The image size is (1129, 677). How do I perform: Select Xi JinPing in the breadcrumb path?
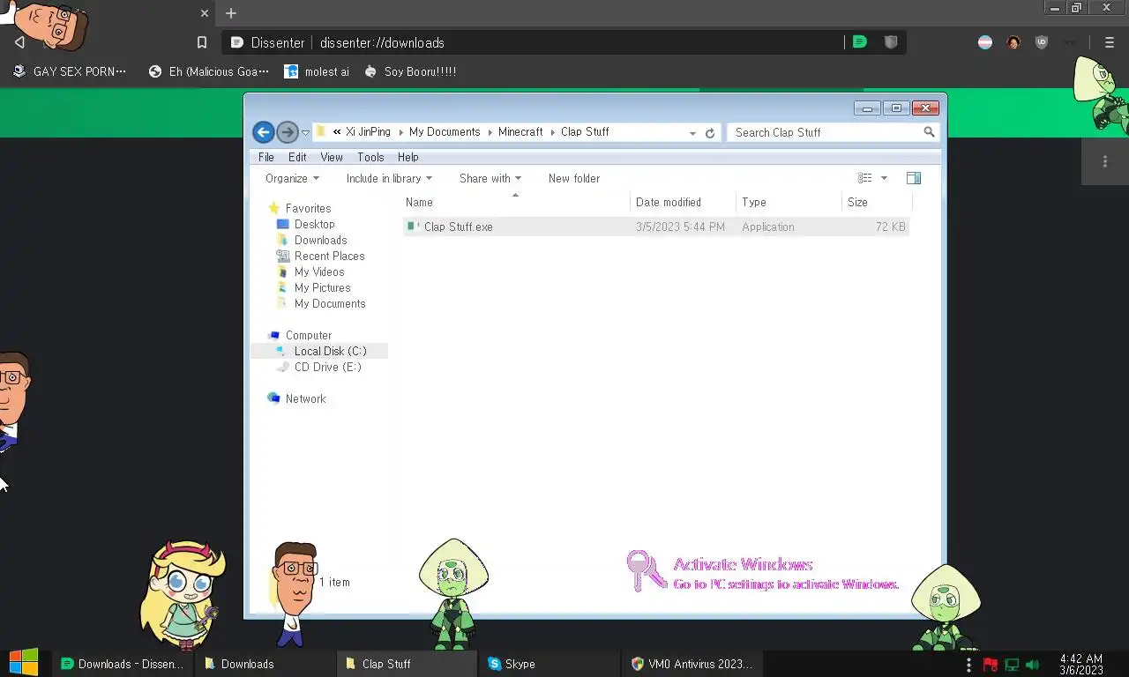click(x=368, y=132)
